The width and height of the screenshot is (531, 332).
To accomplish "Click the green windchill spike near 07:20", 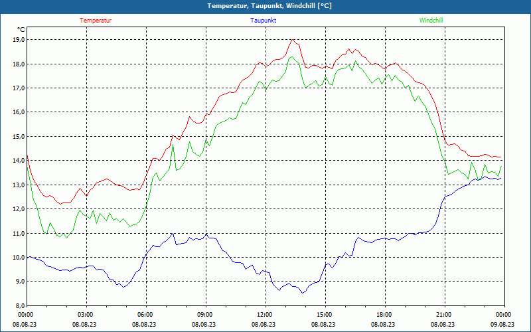I will 173,145.
